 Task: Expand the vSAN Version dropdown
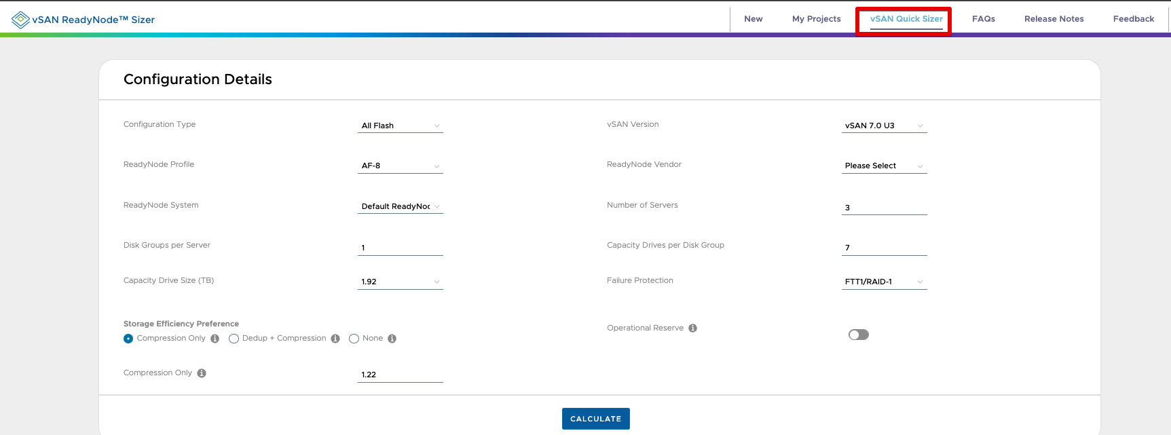coord(884,126)
